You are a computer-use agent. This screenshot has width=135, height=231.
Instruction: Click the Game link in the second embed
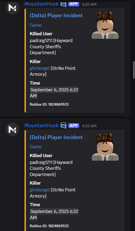(x=36, y=147)
